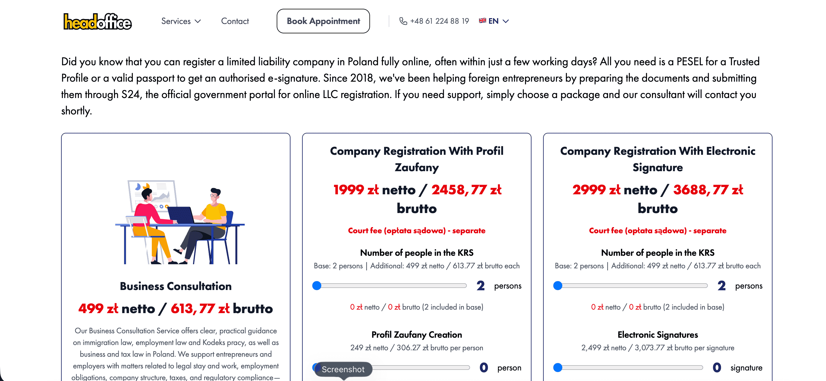Click the Company Registration With Profil Zaufany title

tap(417, 159)
